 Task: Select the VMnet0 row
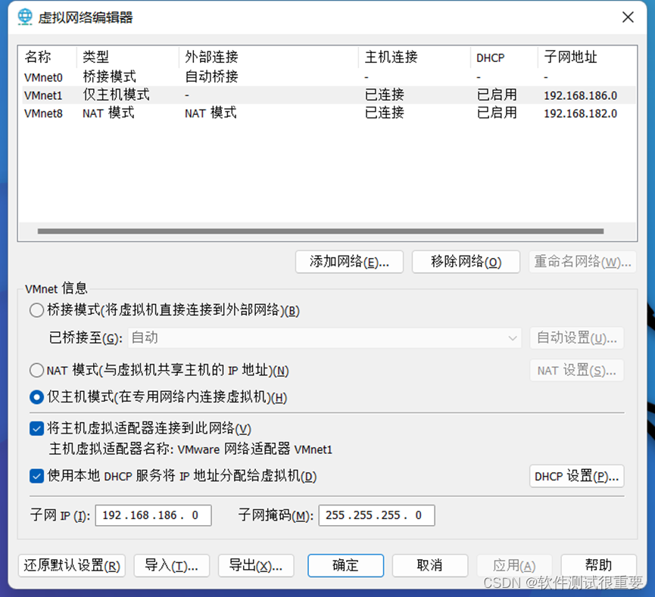pos(327,77)
